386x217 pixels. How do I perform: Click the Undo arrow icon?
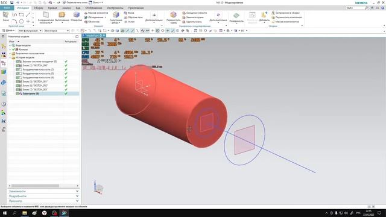pyautogui.click(x=17, y=2)
